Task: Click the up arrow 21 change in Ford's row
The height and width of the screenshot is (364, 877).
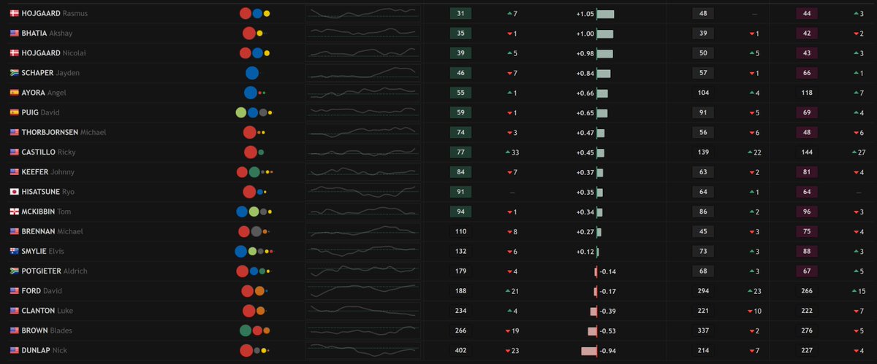Action: click(512, 291)
